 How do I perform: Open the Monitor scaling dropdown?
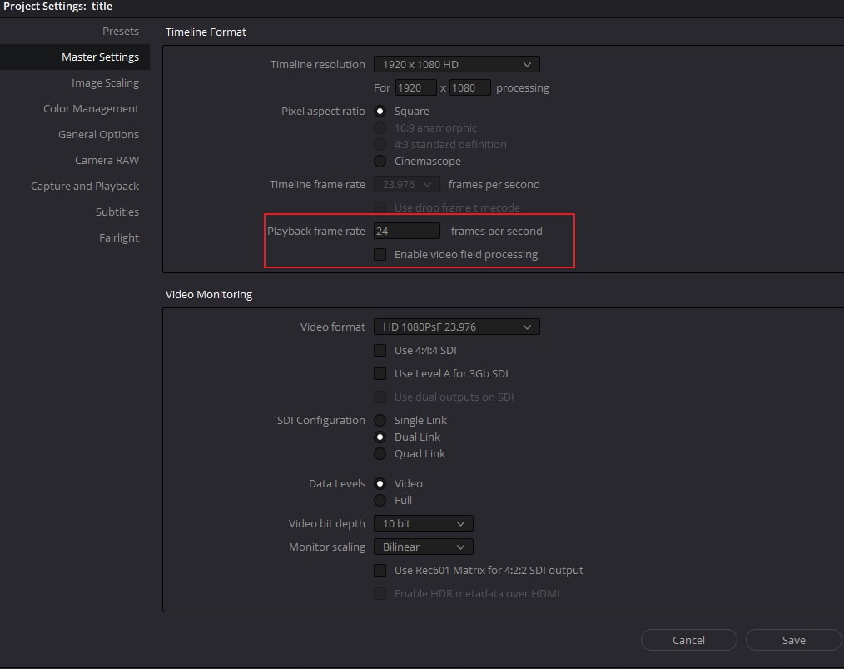[x=423, y=547]
